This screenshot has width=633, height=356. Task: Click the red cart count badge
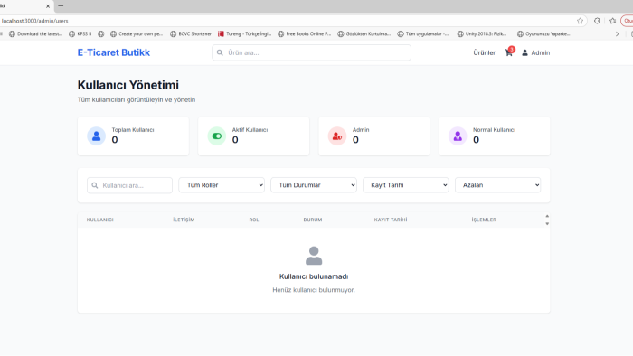tap(512, 49)
